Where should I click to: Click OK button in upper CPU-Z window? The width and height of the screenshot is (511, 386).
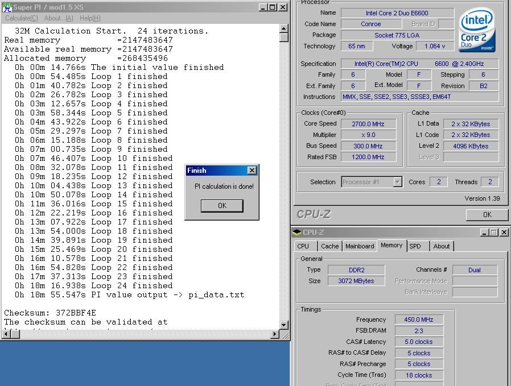point(487,215)
